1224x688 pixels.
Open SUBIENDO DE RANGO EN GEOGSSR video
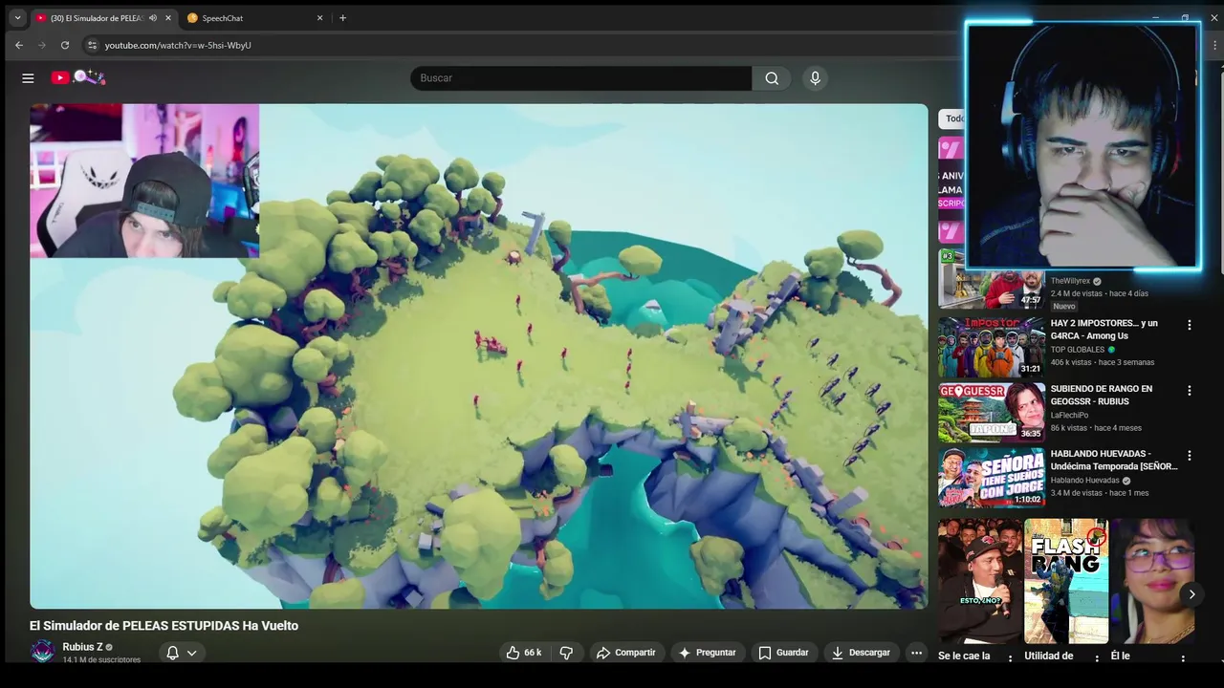tap(1102, 395)
